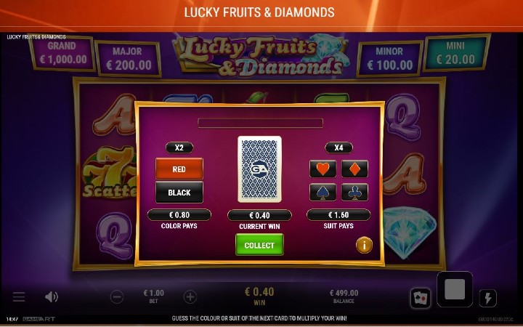Decrease the bet with minus icon
This screenshot has height=327, width=523.
117,296
